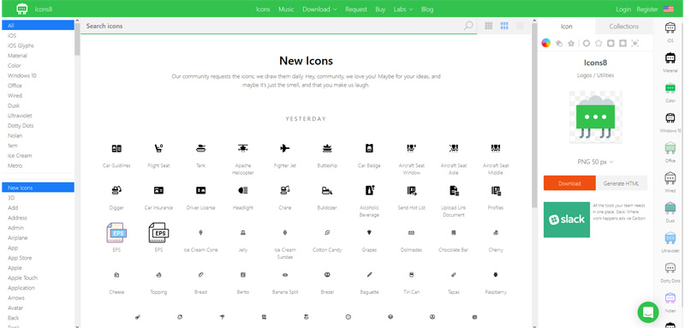Select the Tank icon
The width and height of the screenshot is (685, 328).
(200, 148)
